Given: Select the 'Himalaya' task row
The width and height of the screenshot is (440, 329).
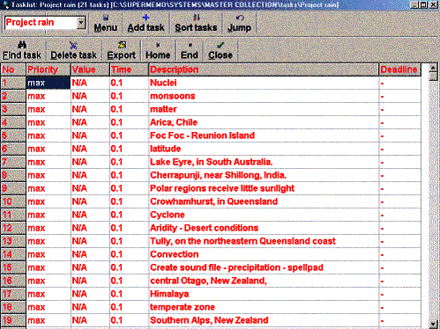Looking at the screenshot, I should tap(211, 294).
